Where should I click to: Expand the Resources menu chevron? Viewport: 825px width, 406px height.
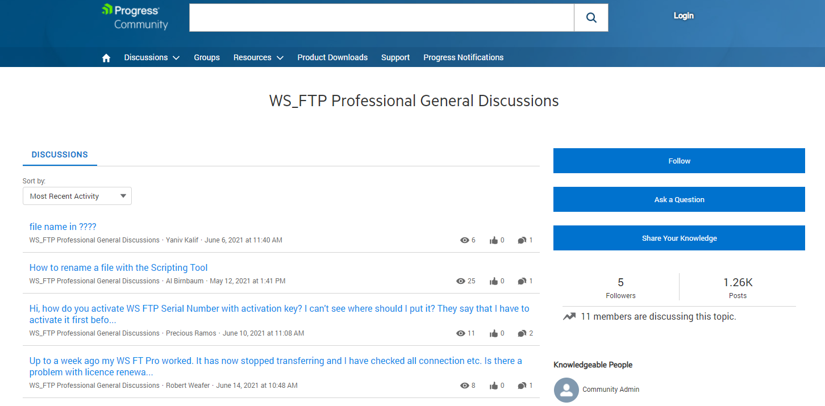click(x=280, y=57)
